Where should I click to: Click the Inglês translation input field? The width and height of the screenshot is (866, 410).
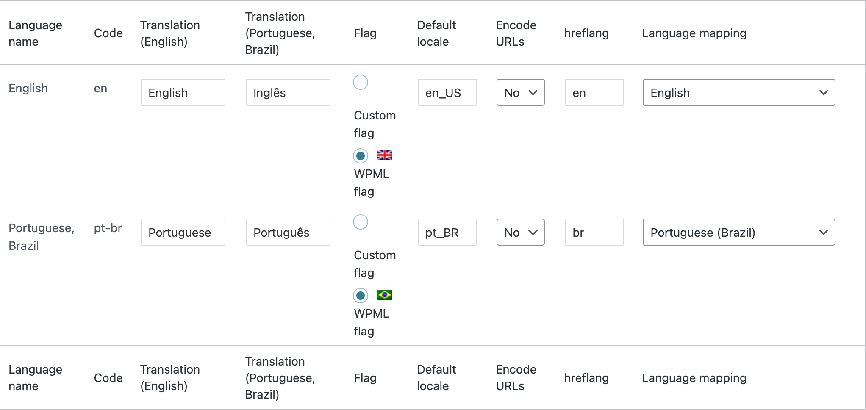[288, 92]
